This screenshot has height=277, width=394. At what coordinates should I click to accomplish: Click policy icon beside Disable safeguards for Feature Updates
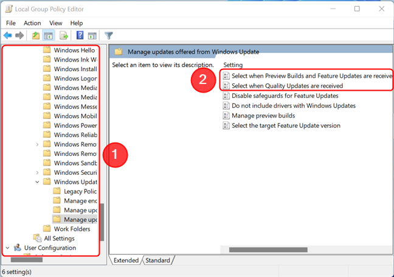pyautogui.click(x=226, y=96)
